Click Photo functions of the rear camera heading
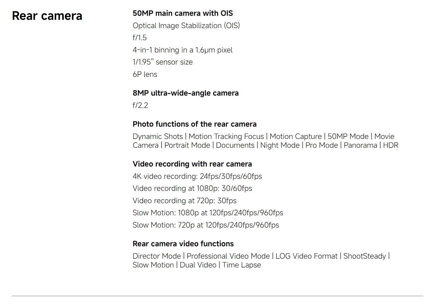The width and height of the screenshot is (446, 306). [195, 124]
